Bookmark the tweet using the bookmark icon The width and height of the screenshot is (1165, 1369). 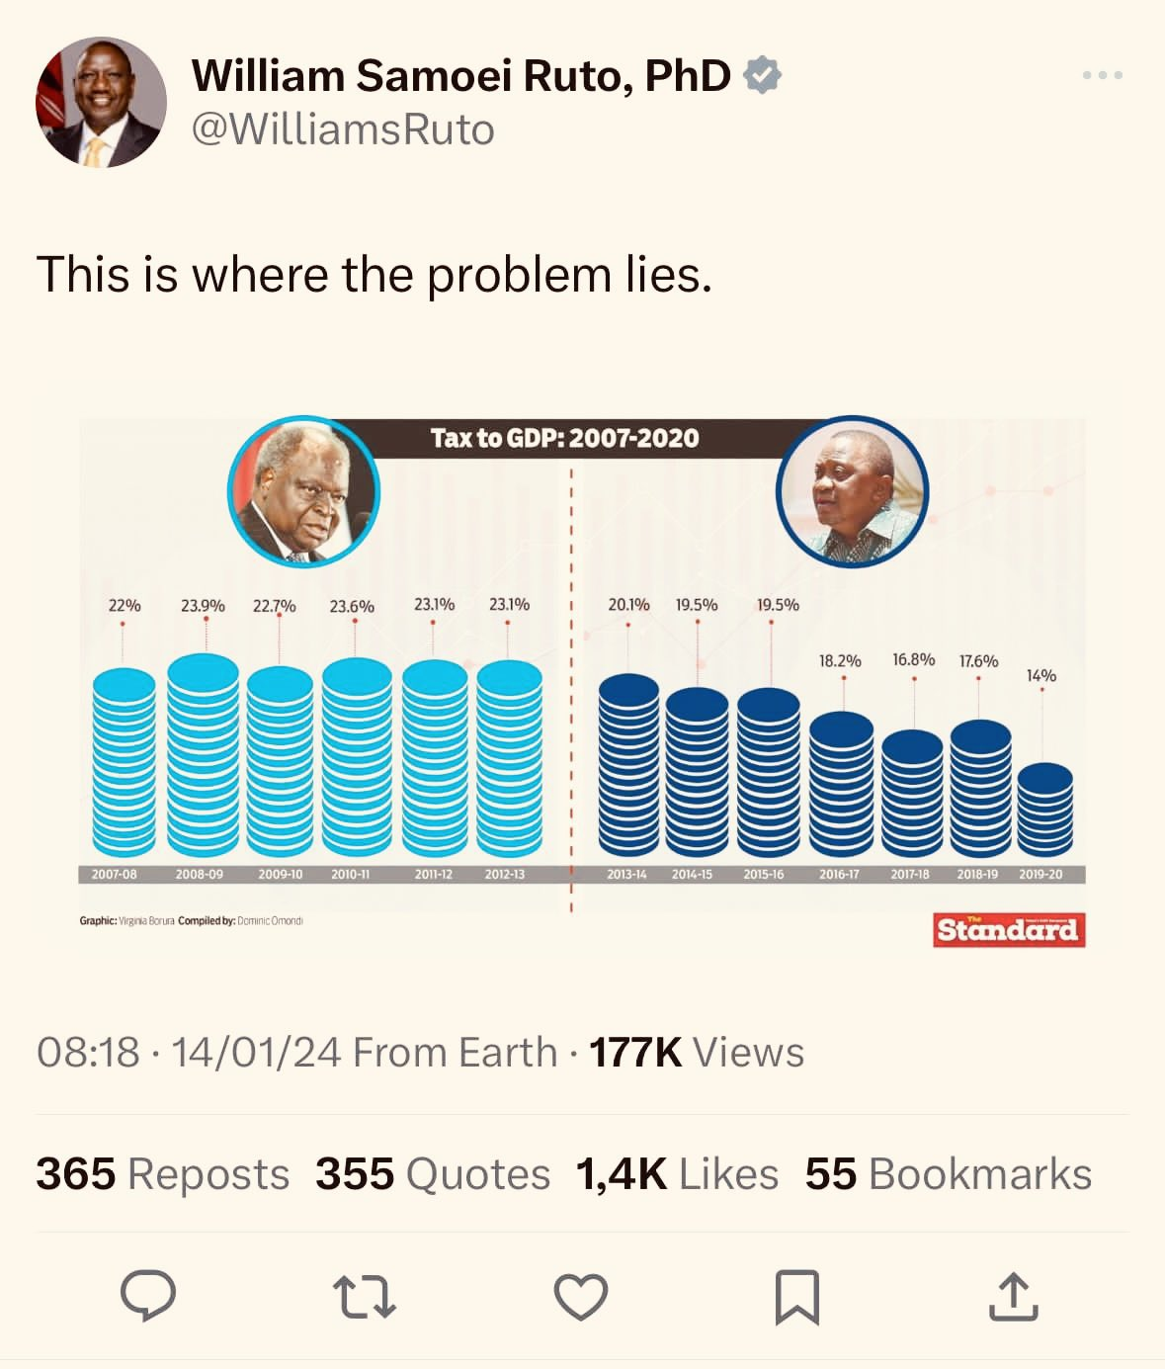tap(797, 1297)
